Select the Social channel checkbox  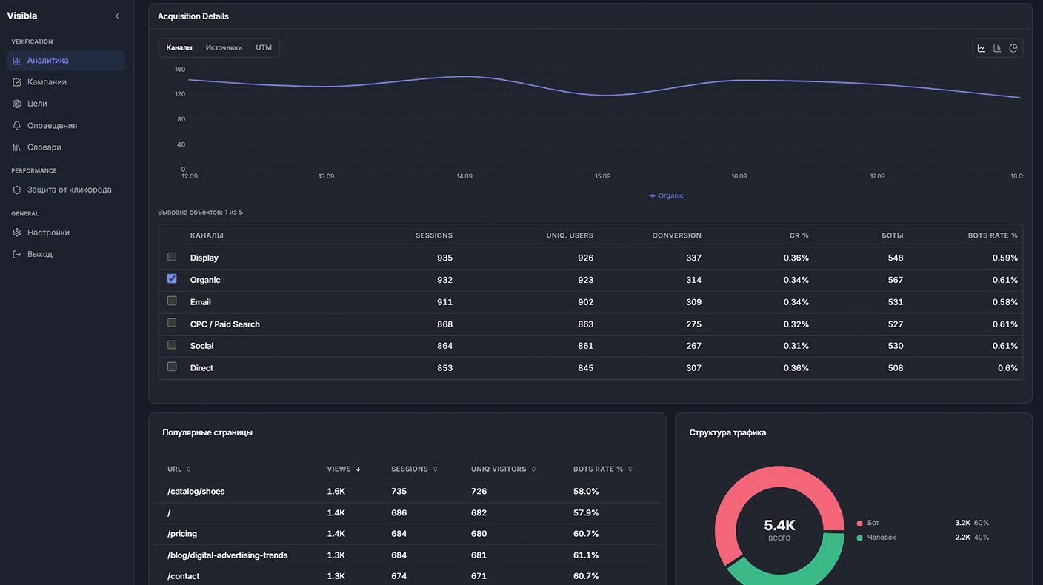172,345
